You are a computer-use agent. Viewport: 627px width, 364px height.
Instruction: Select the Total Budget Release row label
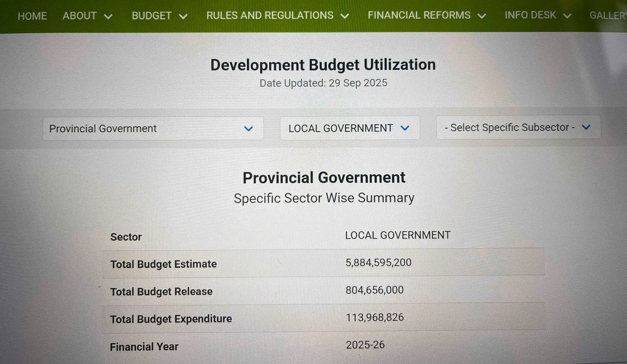[x=161, y=292]
